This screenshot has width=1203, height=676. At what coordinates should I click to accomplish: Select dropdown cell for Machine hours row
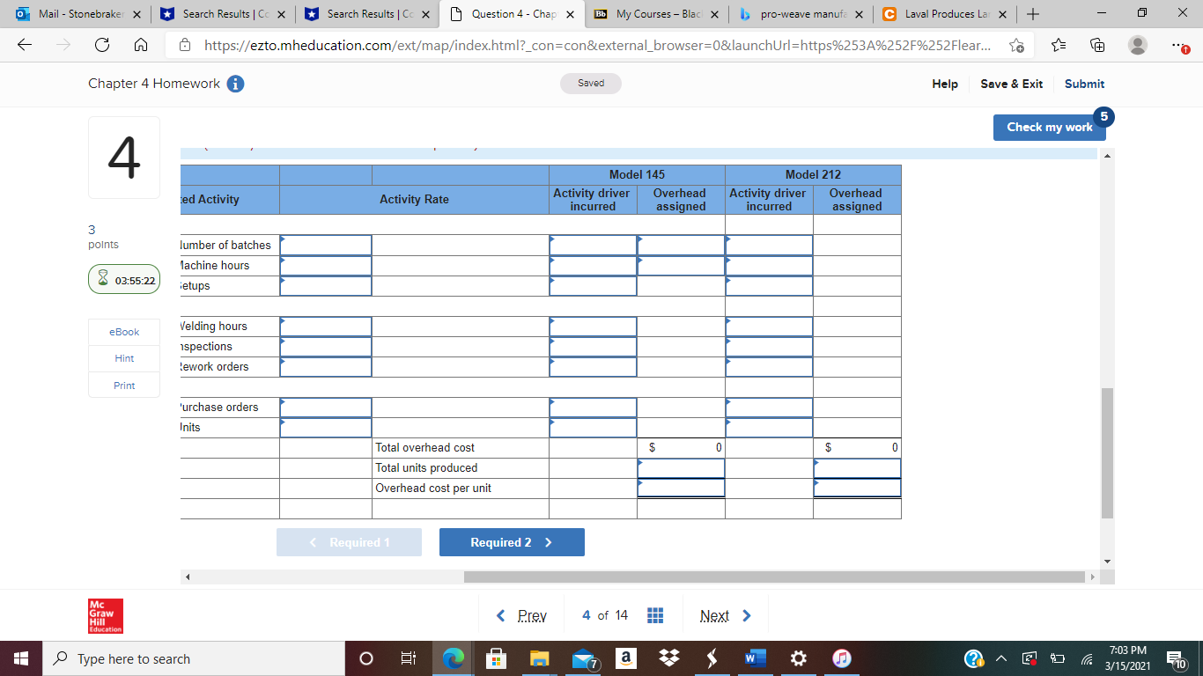pos(326,265)
